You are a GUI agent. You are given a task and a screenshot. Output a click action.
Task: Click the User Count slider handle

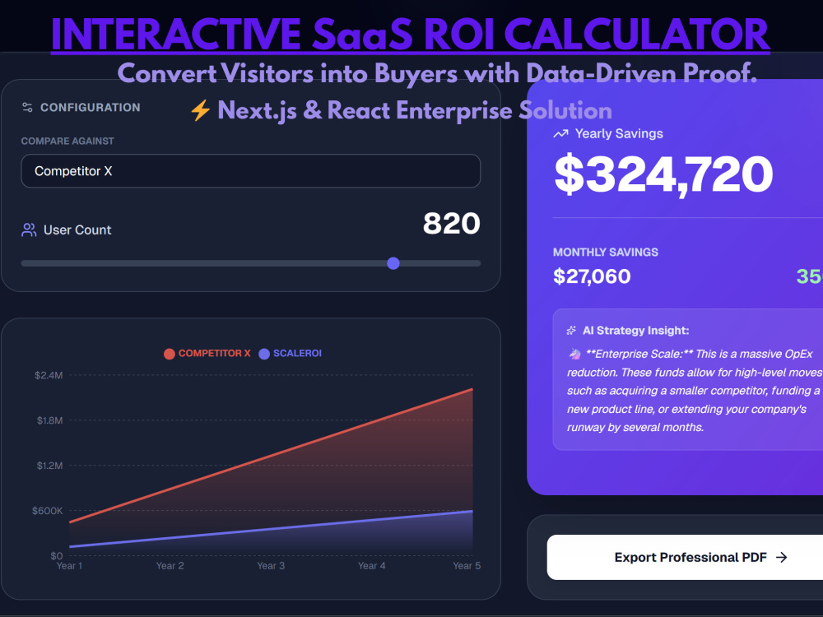coord(393,263)
